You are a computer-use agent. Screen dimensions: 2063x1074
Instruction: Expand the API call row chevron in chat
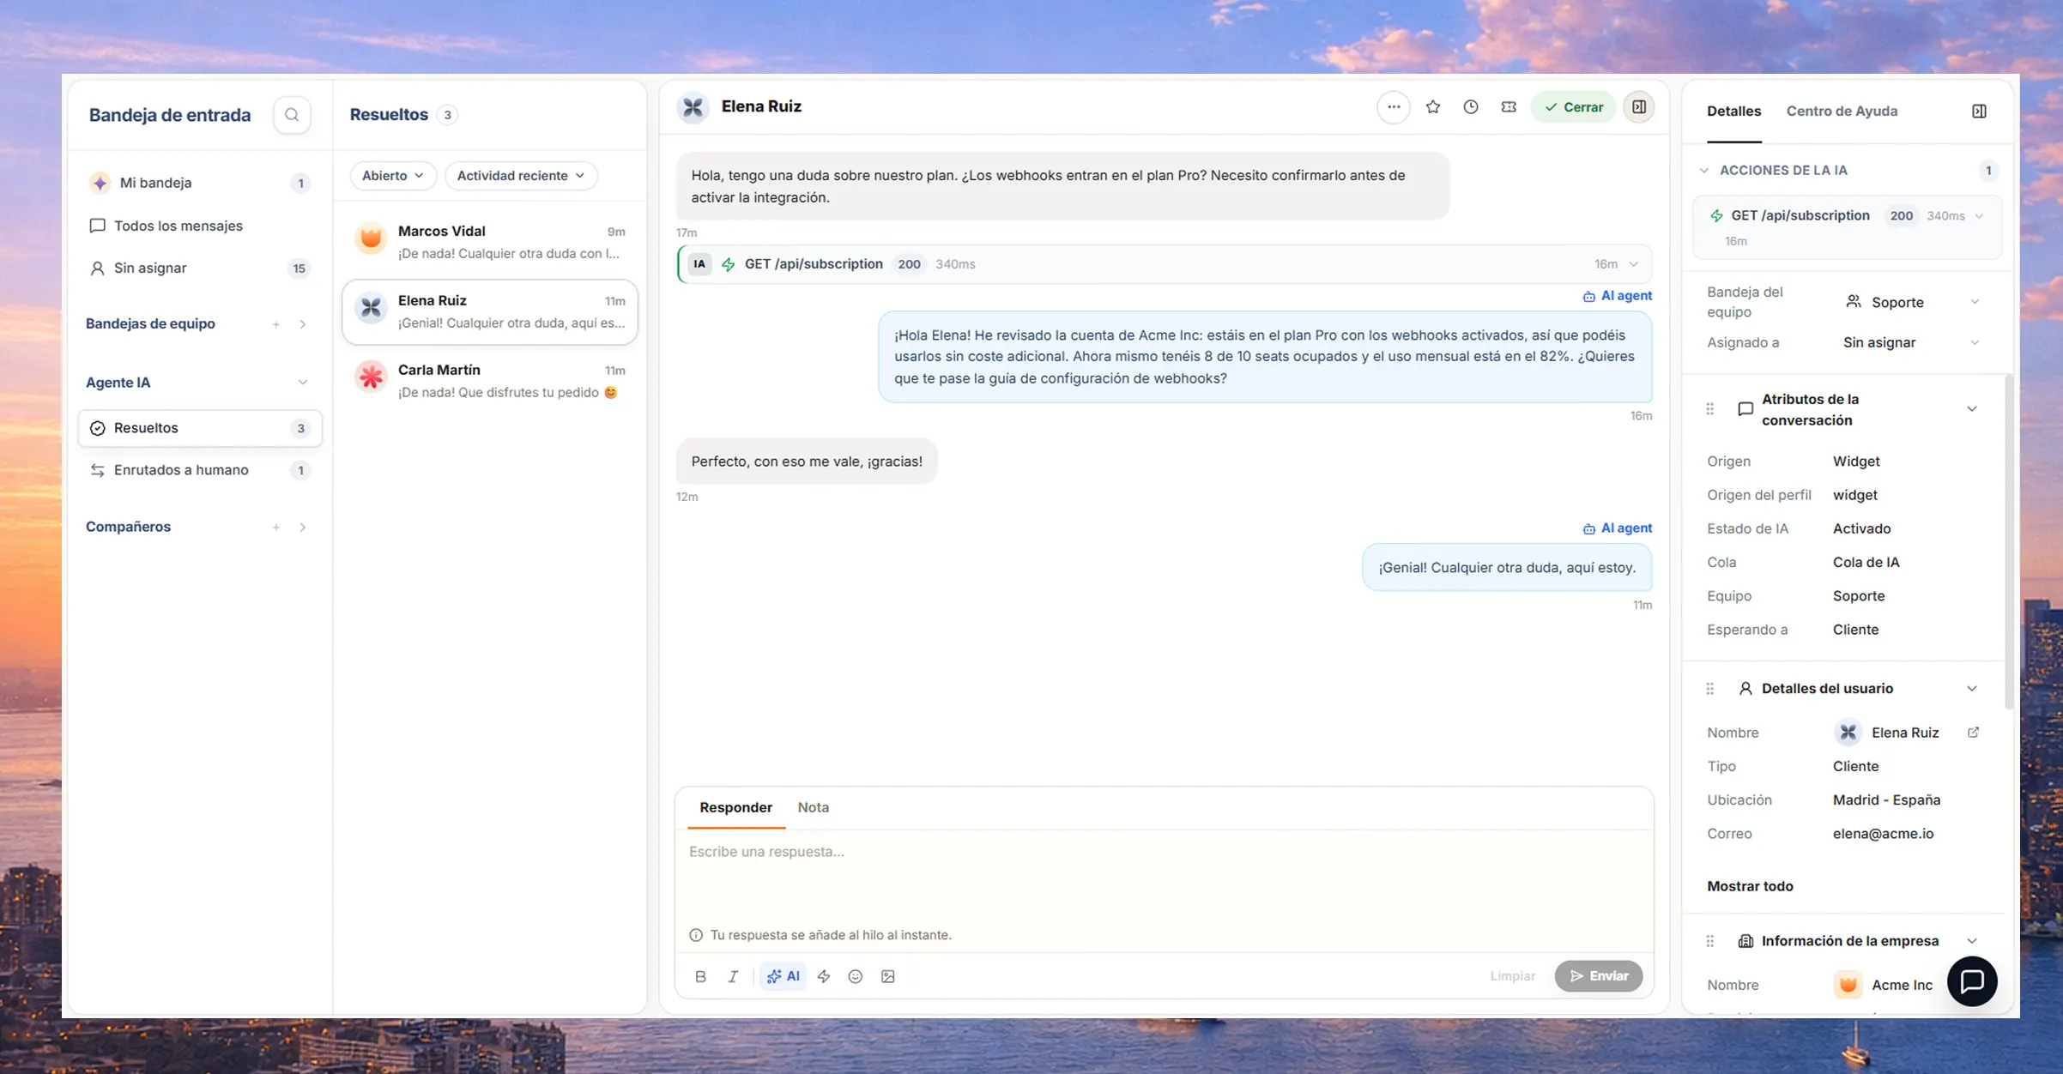coord(1634,264)
